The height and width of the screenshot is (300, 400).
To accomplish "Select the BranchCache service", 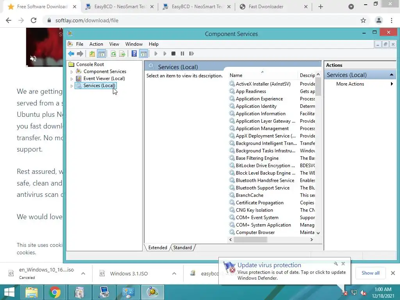I will point(250,195).
